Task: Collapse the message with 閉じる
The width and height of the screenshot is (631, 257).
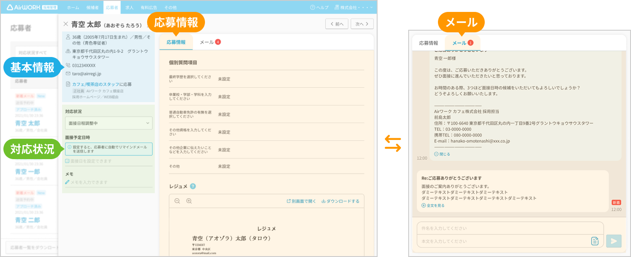Action: click(442, 154)
